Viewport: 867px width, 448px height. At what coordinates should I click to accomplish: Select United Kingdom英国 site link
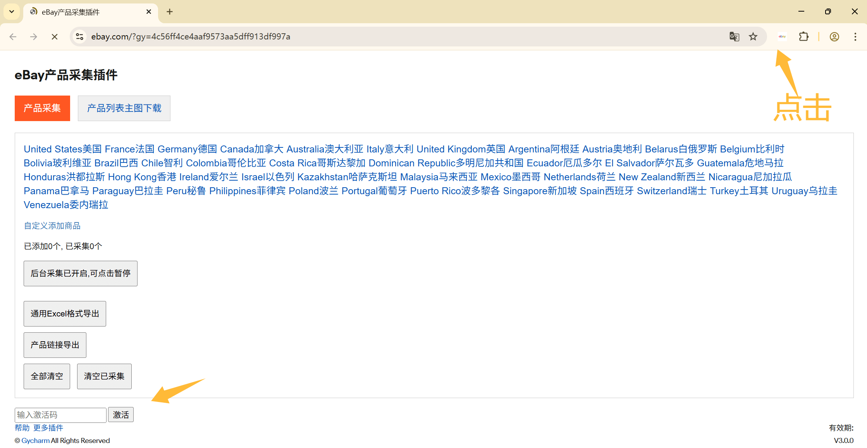[x=461, y=149]
